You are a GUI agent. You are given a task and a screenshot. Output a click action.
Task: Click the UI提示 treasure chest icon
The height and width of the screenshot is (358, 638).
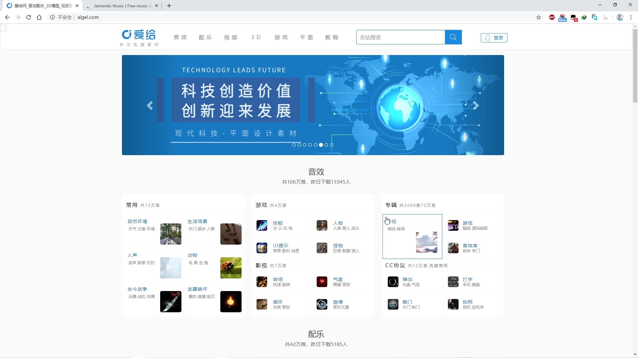[x=262, y=248]
